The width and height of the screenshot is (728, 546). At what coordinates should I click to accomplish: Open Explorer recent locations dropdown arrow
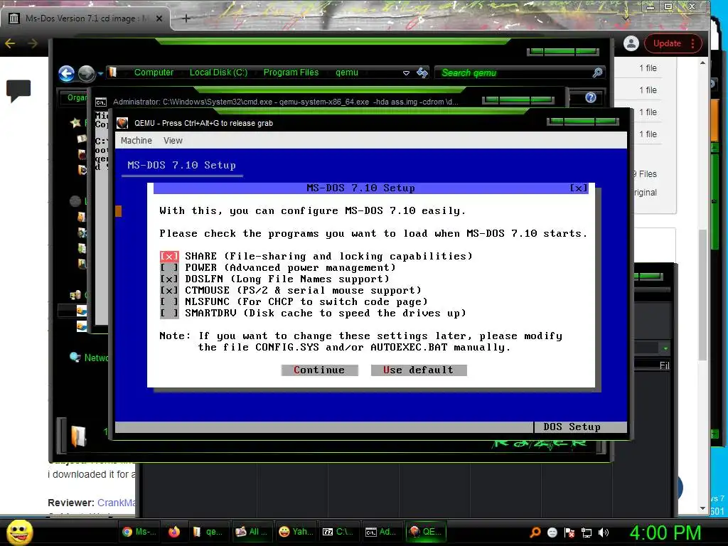[x=100, y=73]
